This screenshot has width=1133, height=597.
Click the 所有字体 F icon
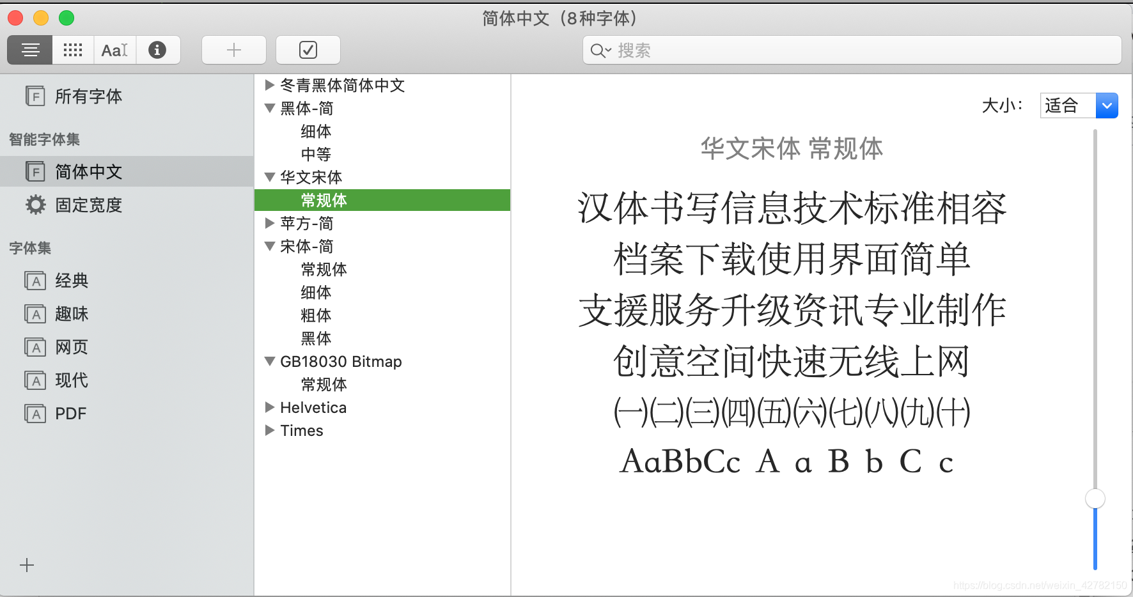(35, 96)
